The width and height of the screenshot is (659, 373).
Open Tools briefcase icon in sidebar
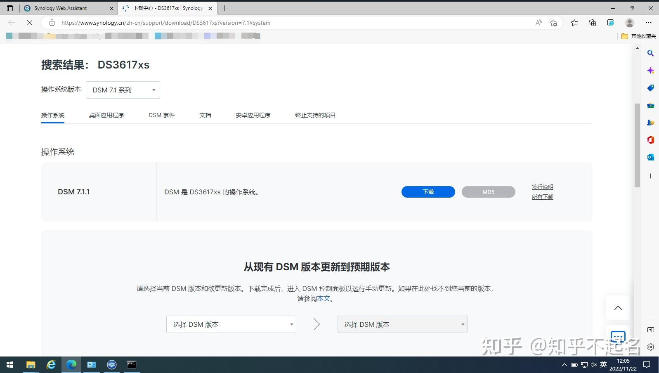click(x=650, y=105)
